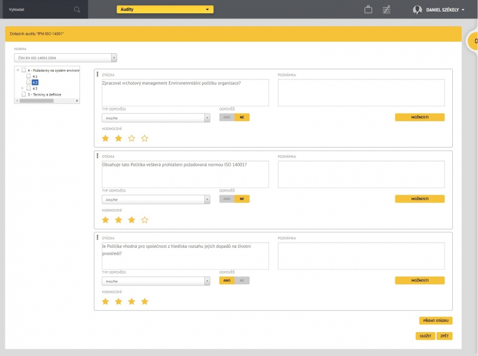Click the crossed-lines icon in top bar
This screenshot has width=478, height=356.
click(x=387, y=10)
